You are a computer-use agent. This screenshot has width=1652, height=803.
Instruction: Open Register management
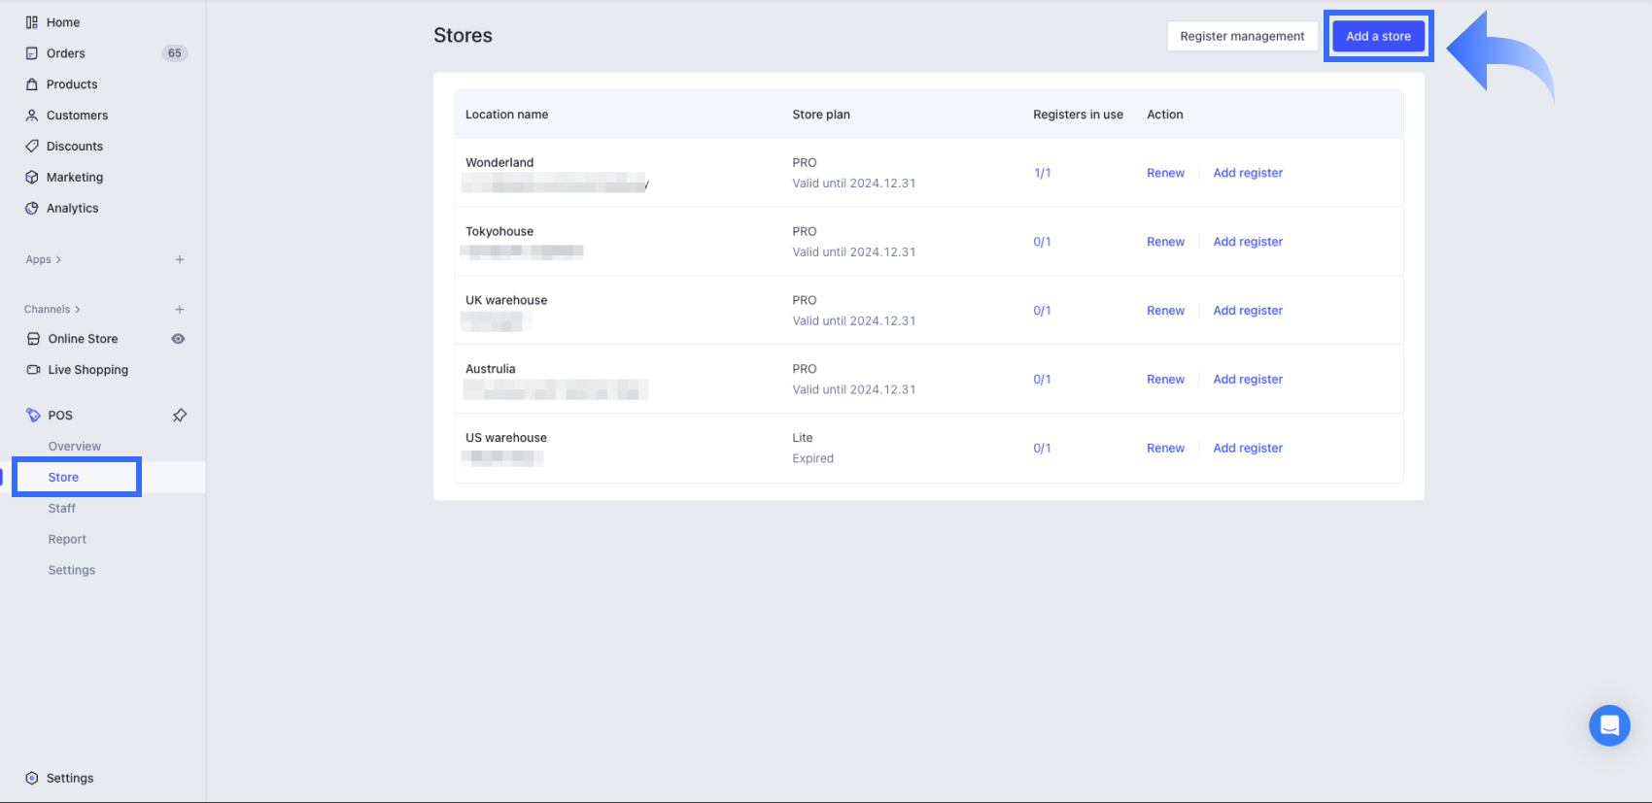click(1242, 36)
